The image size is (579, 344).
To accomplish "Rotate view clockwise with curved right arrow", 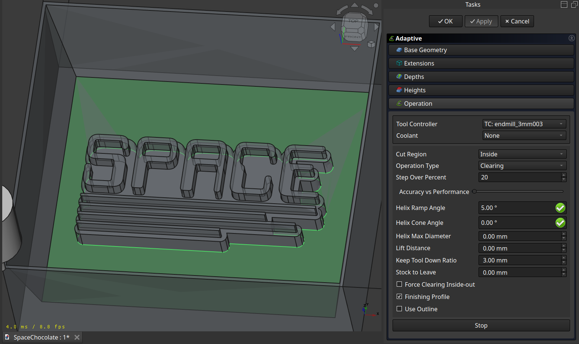I will pos(367,10).
